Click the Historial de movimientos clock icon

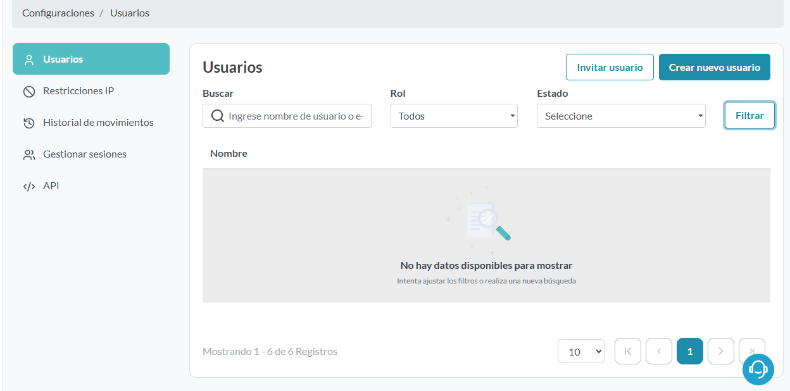point(28,123)
